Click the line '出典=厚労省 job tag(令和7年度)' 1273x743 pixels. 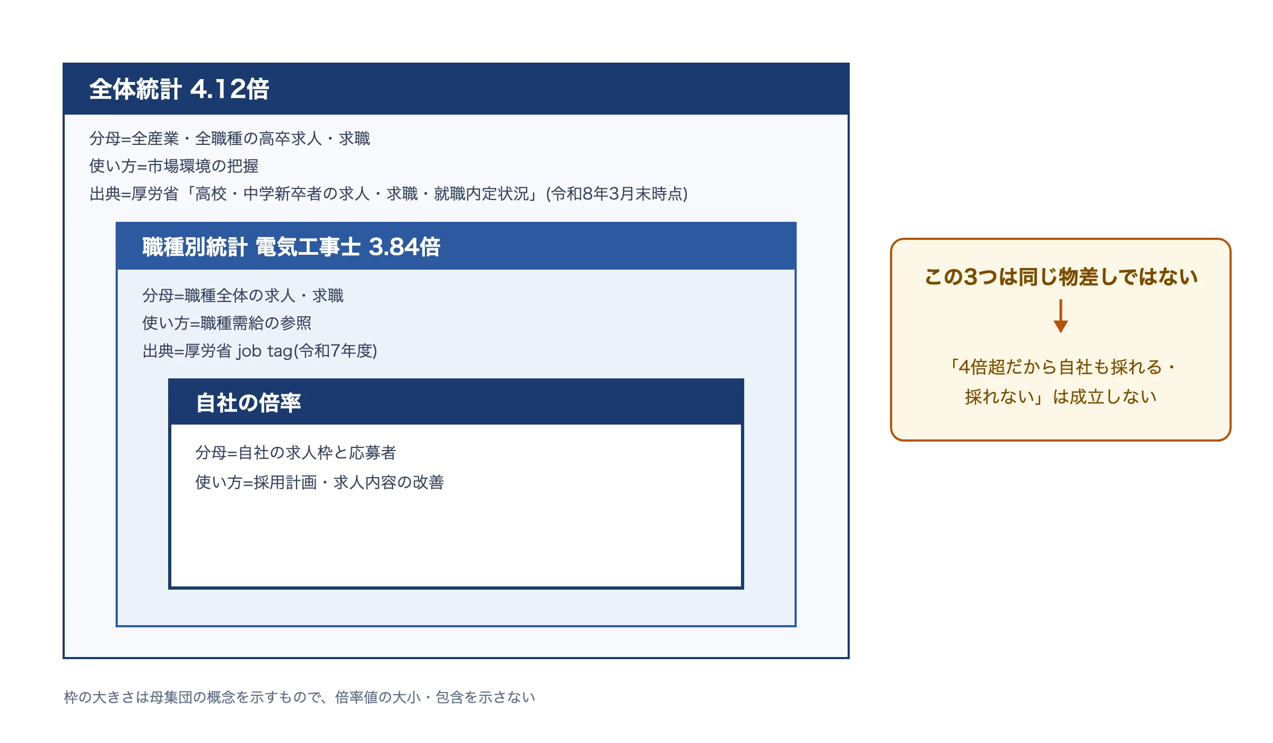(x=260, y=351)
